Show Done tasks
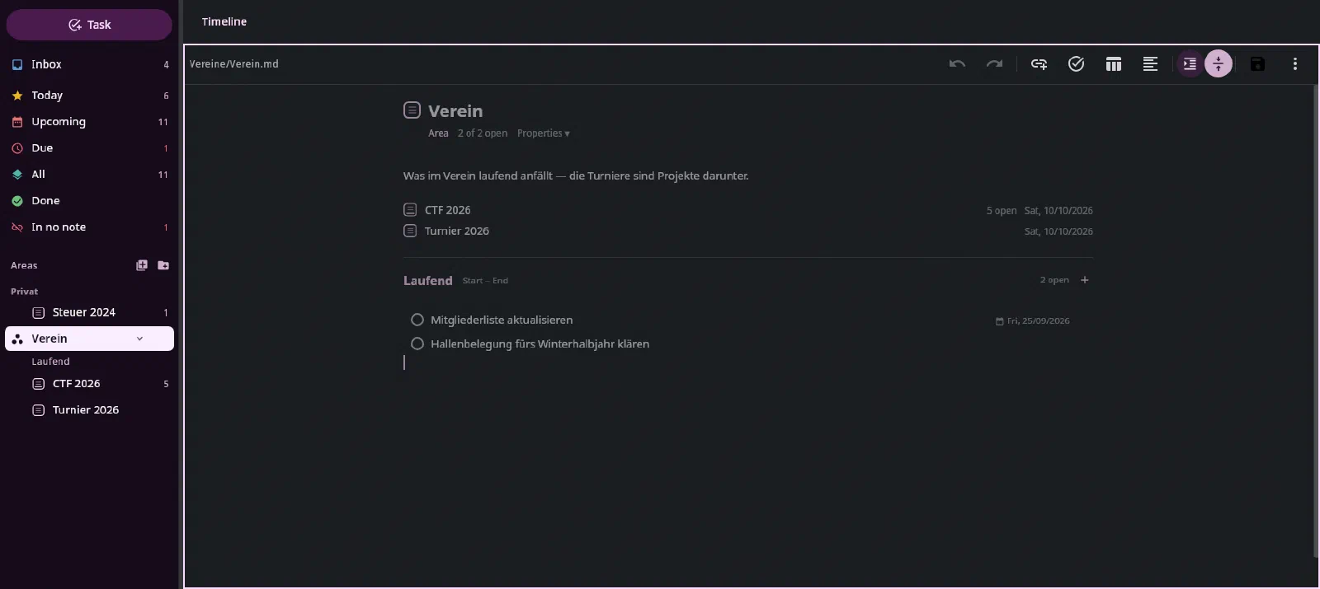The width and height of the screenshot is (1320, 589). (x=89, y=201)
